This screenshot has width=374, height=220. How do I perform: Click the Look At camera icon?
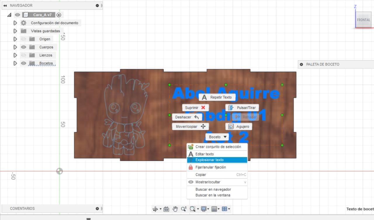coord(167,209)
